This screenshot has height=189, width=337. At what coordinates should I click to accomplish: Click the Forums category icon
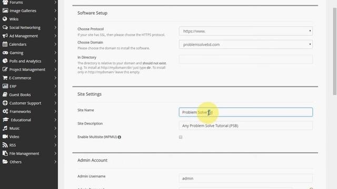pyautogui.click(x=5, y=2)
